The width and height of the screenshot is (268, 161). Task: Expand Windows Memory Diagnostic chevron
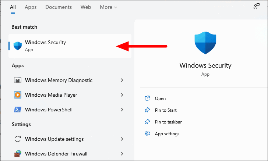pos(122,80)
